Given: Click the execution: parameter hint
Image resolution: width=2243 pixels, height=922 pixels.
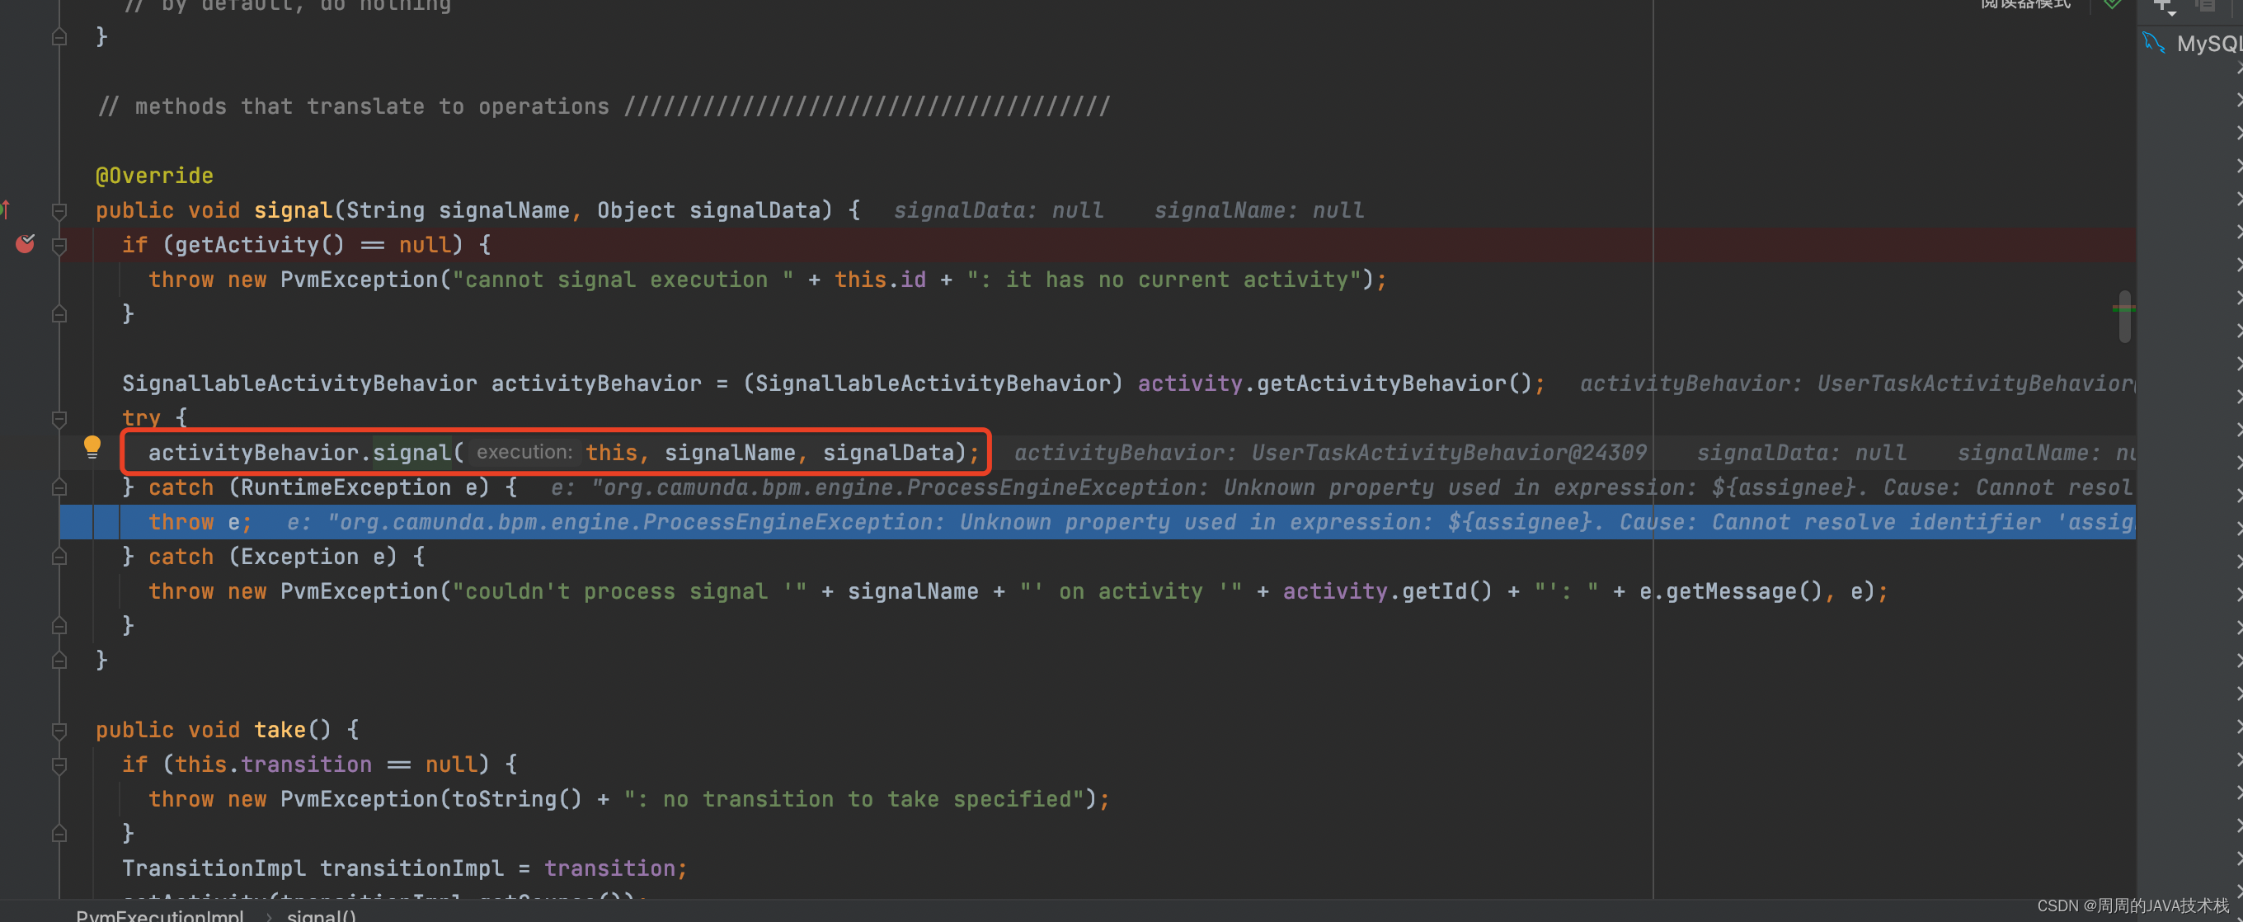Looking at the screenshot, I should click(524, 452).
